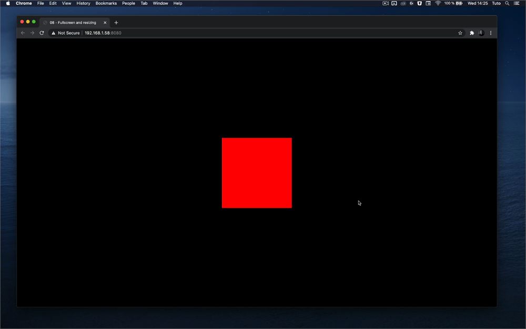Click the AirPlay display menu bar icon
This screenshot has width=526, height=329.
pyautogui.click(x=394, y=3)
